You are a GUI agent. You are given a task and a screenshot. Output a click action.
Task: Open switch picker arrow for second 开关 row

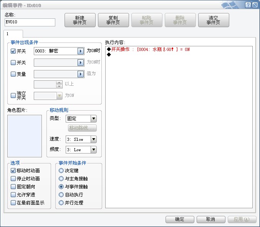click(81, 62)
